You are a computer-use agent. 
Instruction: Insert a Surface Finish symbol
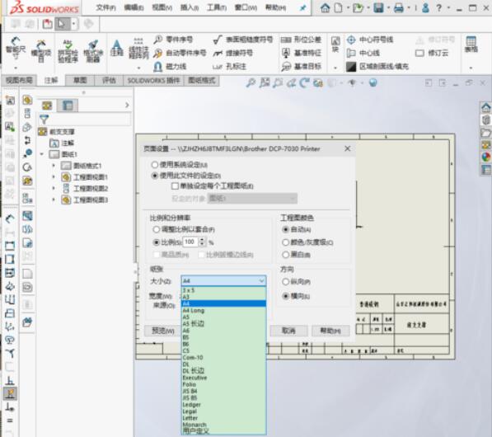[243, 40]
